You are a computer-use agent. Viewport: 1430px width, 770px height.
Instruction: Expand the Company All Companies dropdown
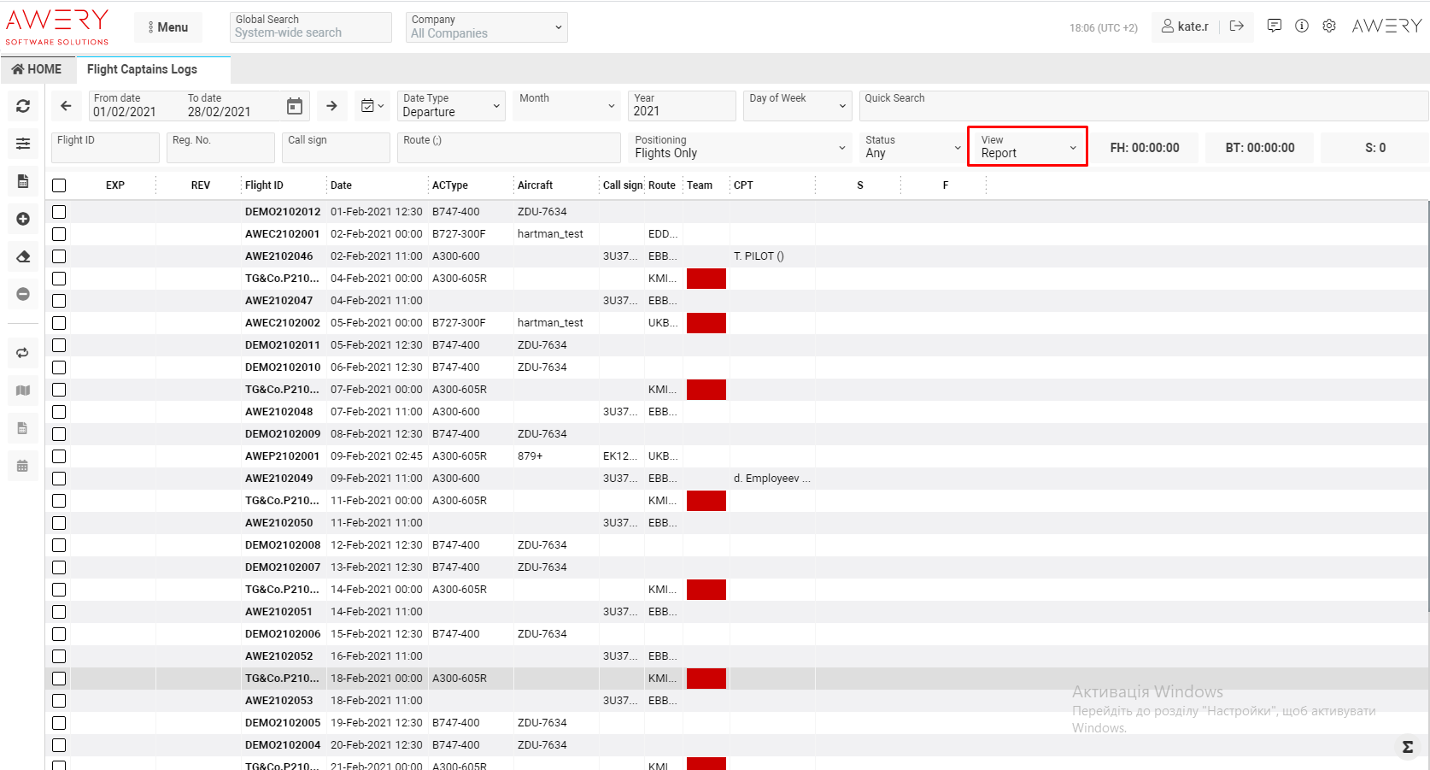tap(486, 27)
